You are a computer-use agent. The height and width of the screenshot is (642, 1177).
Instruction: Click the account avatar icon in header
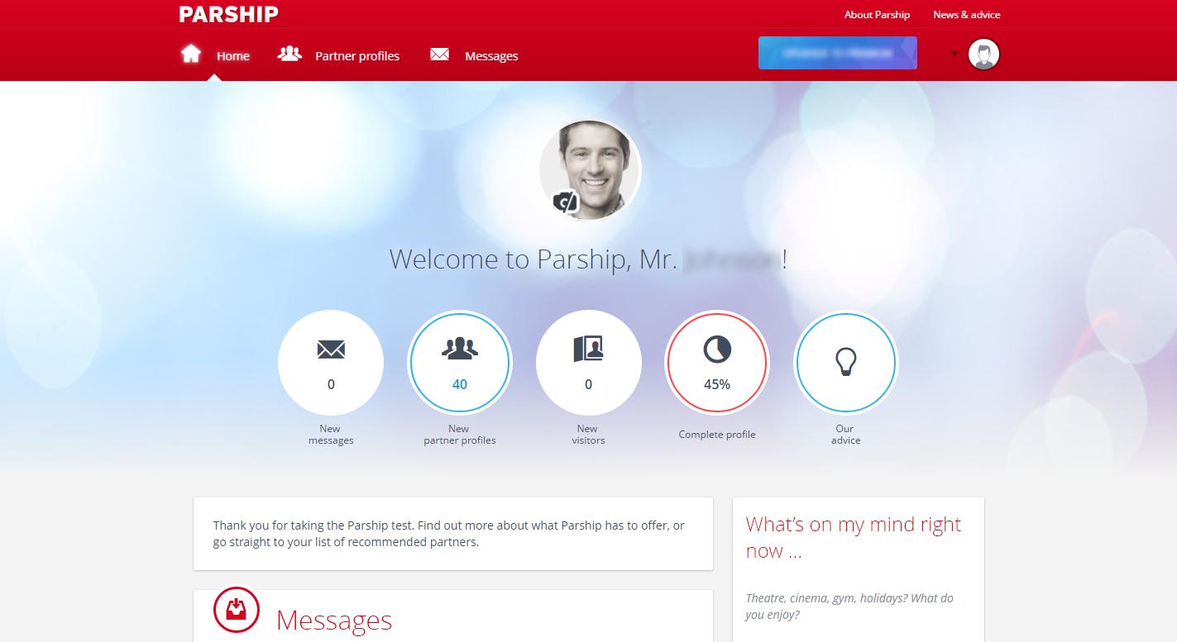(x=983, y=55)
